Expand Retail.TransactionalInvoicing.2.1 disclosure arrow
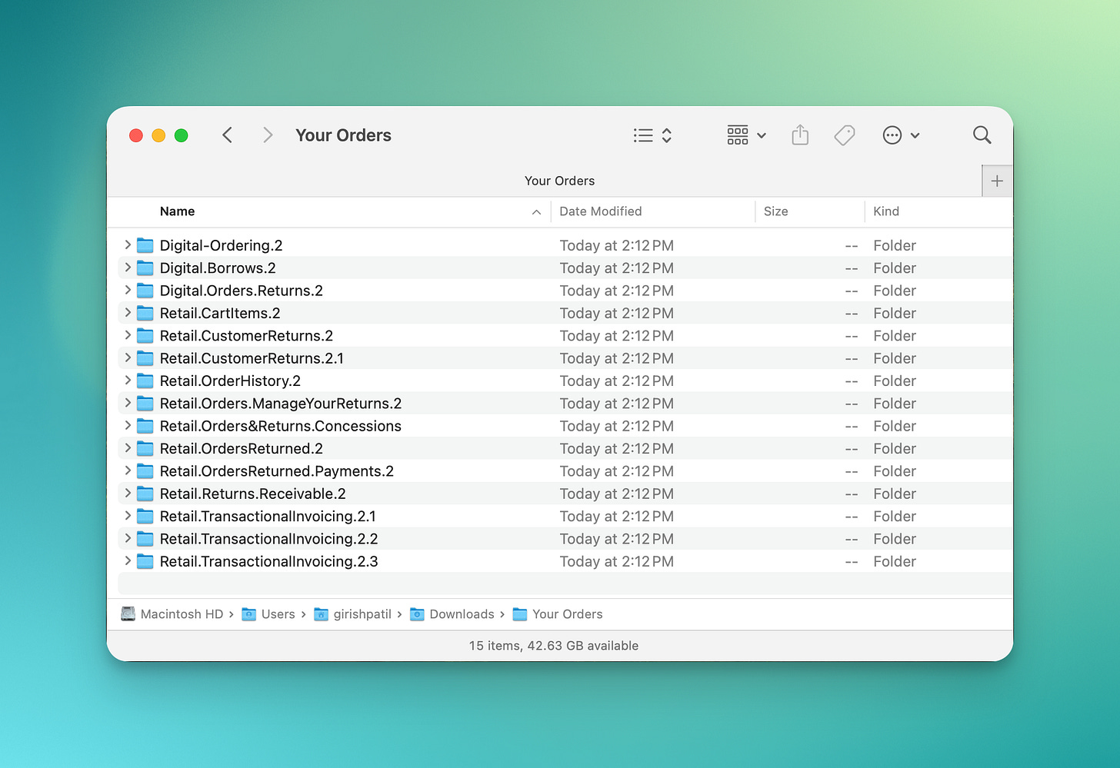Image resolution: width=1120 pixels, height=768 pixels. click(x=128, y=516)
